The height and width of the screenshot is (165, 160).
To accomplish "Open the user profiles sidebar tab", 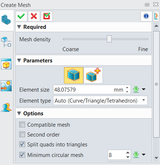I will 6,108.
